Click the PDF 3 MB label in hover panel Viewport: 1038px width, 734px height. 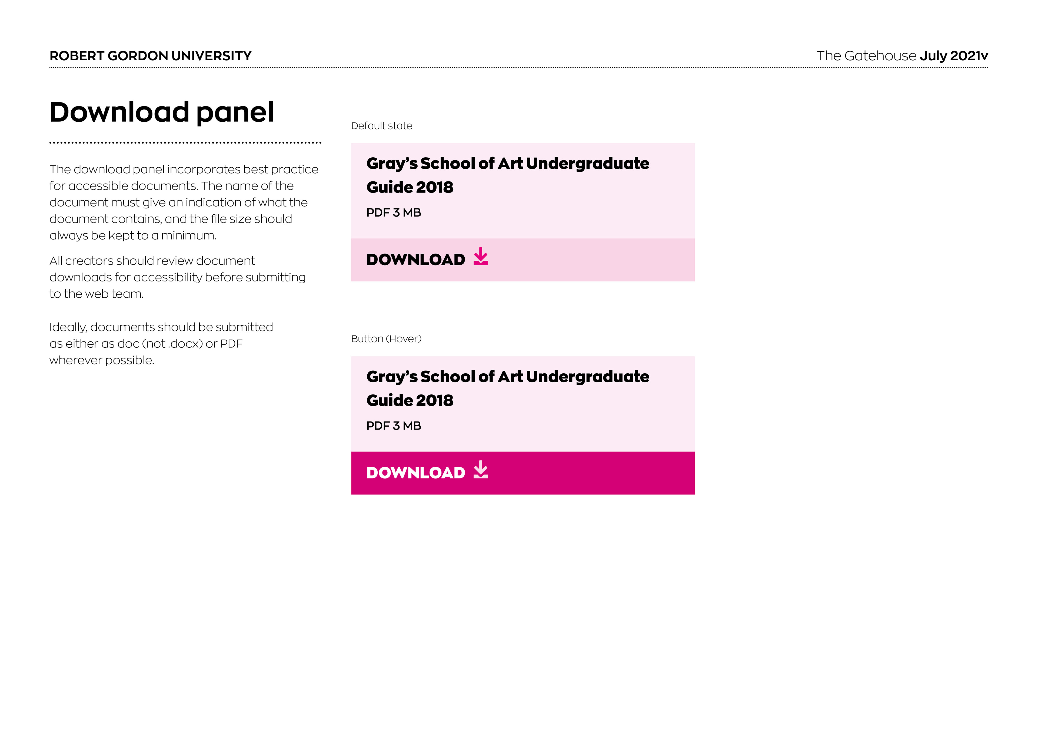pyautogui.click(x=393, y=426)
